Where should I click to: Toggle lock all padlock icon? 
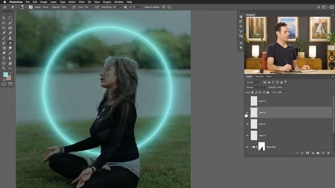267,92
